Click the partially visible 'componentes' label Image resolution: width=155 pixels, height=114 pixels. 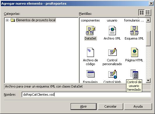(90, 20)
